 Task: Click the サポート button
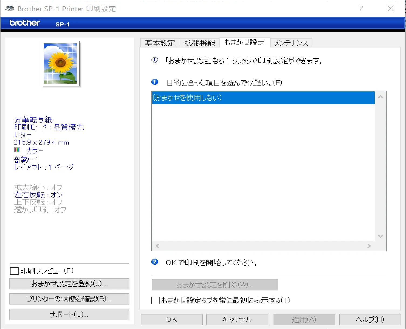pyautogui.click(x=69, y=314)
